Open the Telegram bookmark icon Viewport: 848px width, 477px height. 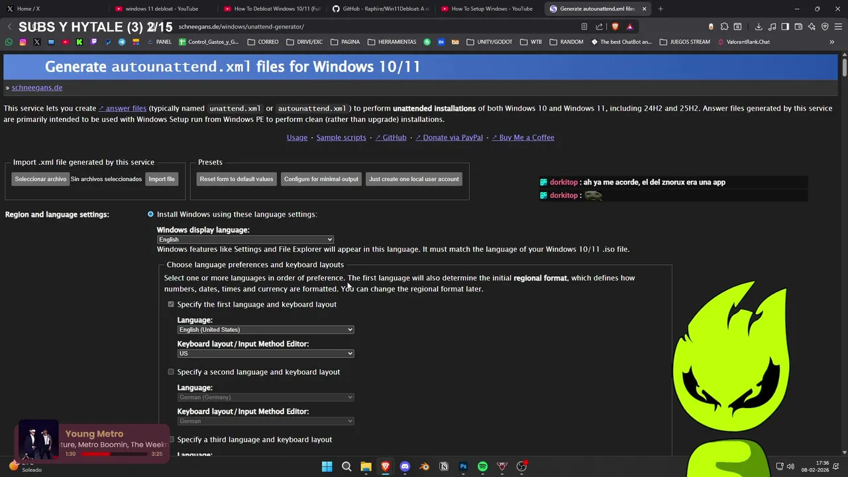click(122, 42)
